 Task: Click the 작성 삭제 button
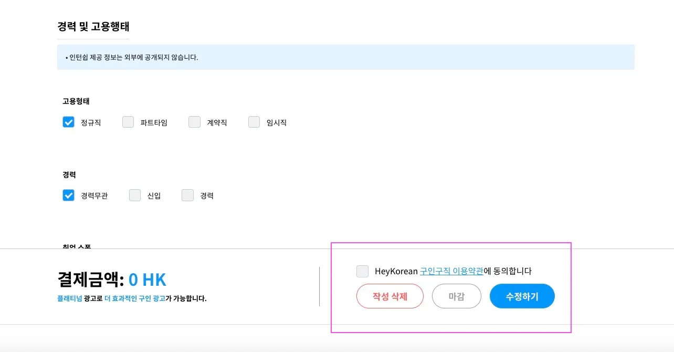(390, 296)
